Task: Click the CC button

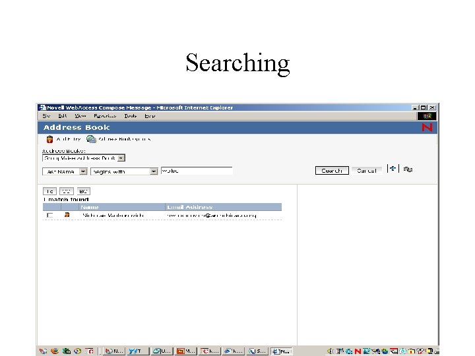Action: 67,191
